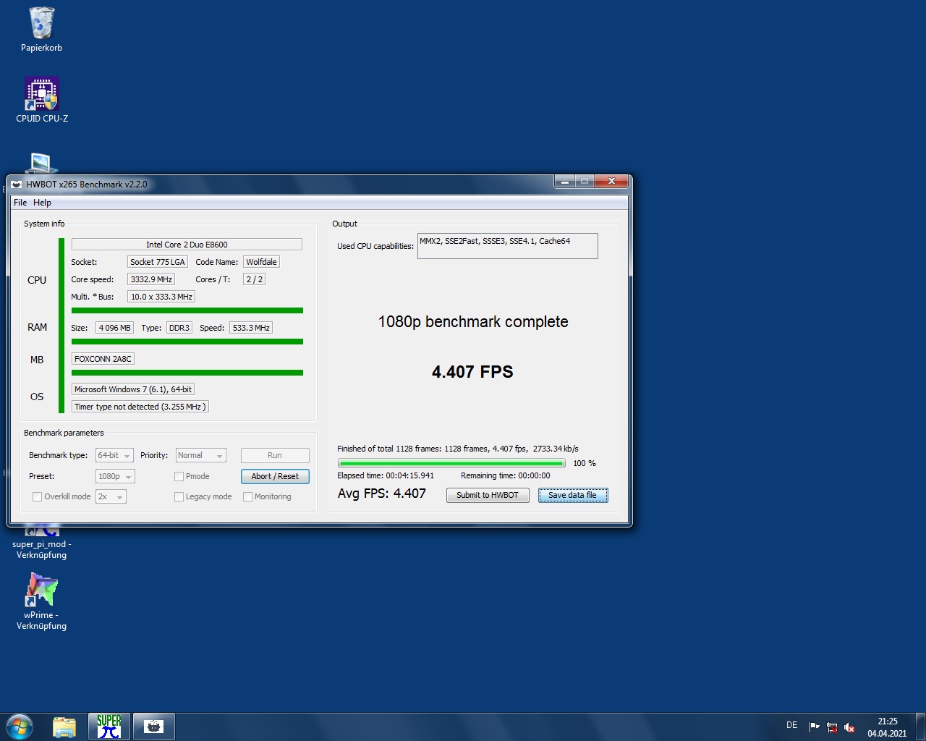
Task: Click the Abort / Reset button
Action: tap(275, 477)
